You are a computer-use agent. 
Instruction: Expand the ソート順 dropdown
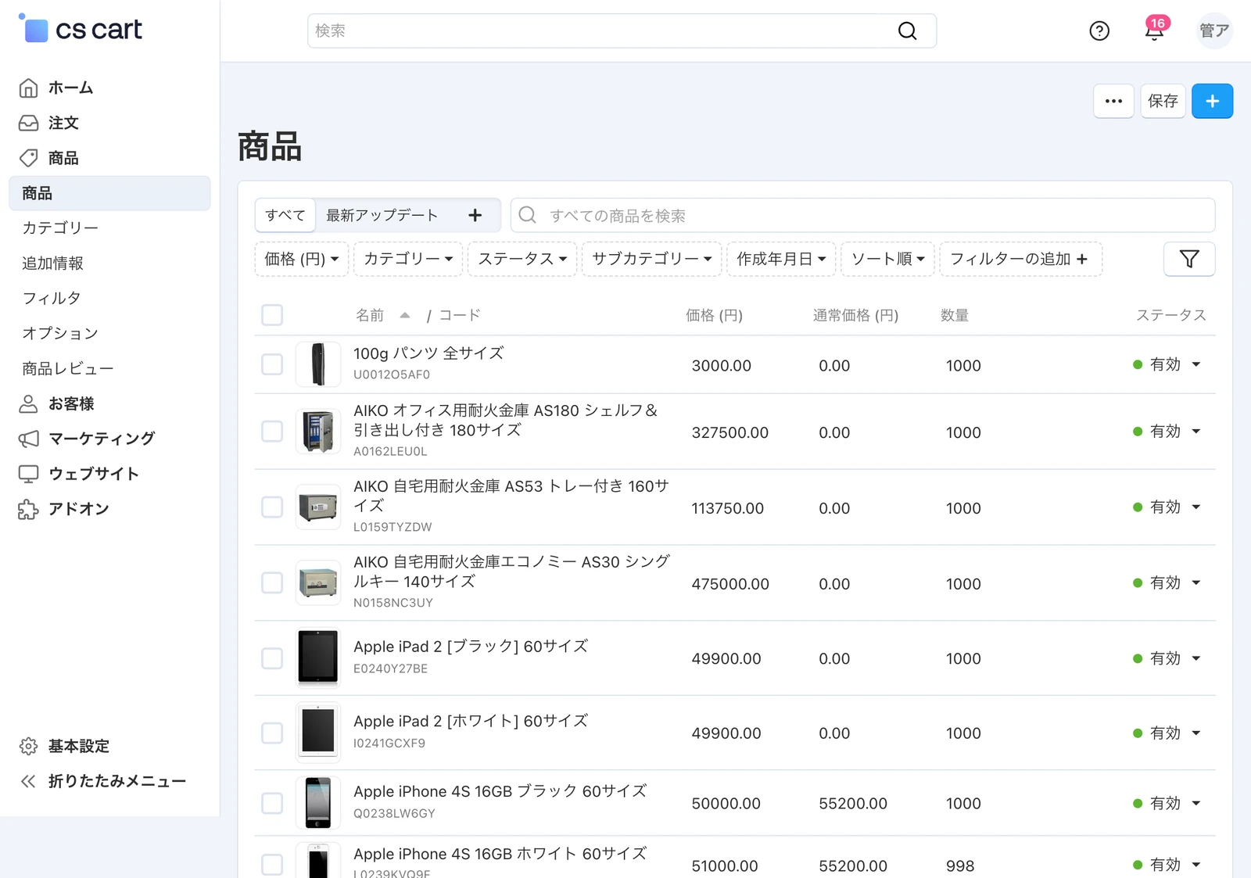[x=888, y=259]
